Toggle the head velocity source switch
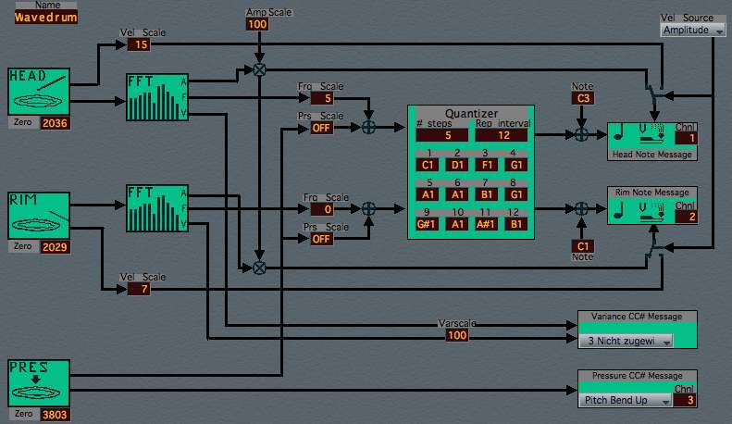The image size is (732, 424). pyautogui.click(x=656, y=94)
